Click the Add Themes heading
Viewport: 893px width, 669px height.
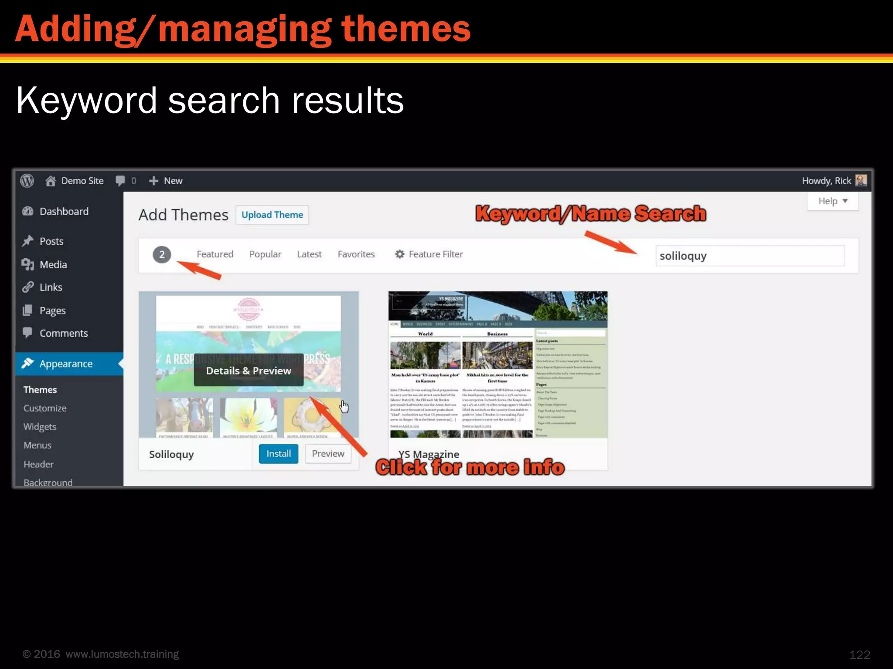[184, 215]
